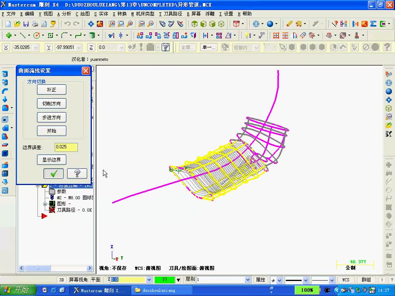Click the Windows 开始 Start button
395x296 pixels.
(x=18, y=290)
